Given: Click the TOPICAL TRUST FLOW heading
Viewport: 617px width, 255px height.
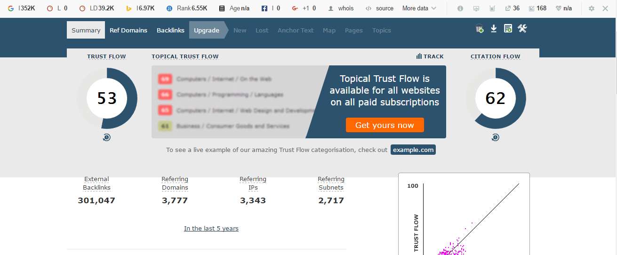Looking at the screenshot, I should [185, 56].
